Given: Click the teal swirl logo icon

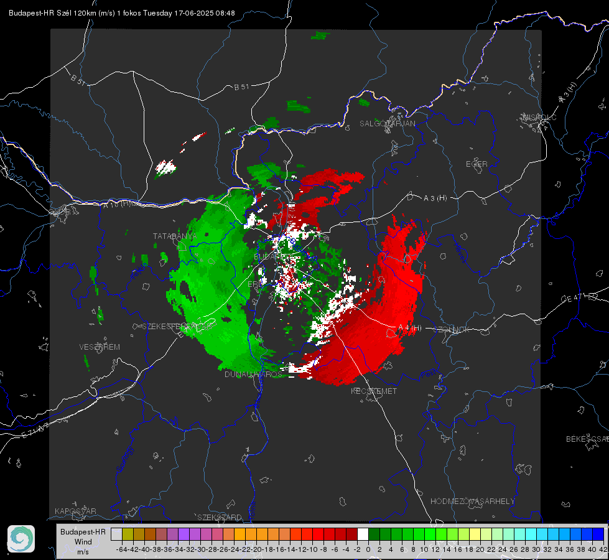Looking at the screenshot, I should point(21,539).
